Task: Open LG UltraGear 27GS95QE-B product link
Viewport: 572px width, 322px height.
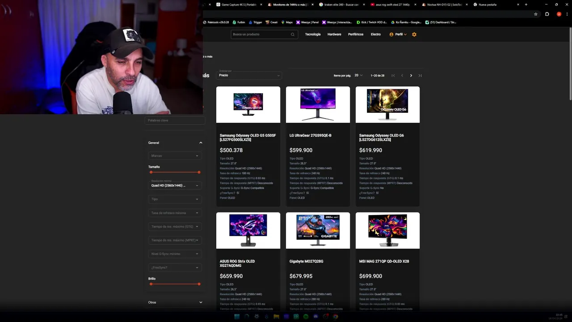Action: click(311, 136)
